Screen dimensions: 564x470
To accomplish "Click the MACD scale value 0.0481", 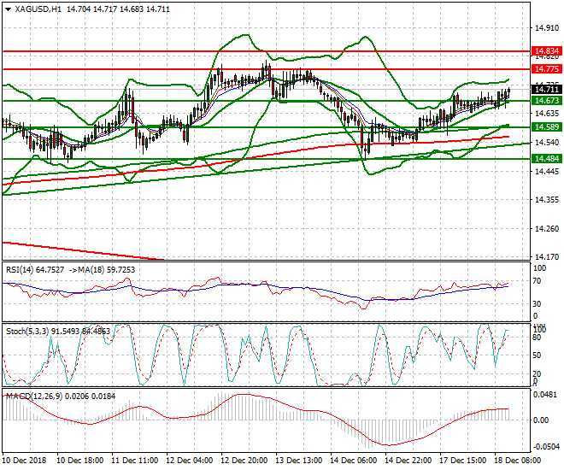I will coord(546,395).
